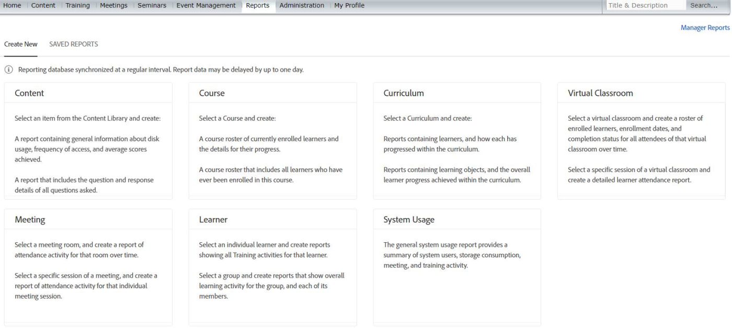The height and width of the screenshot is (328, 732).
Task: Click the info icon beside synchronization notice
Action: pyautogui.click(x=9, y=71)
